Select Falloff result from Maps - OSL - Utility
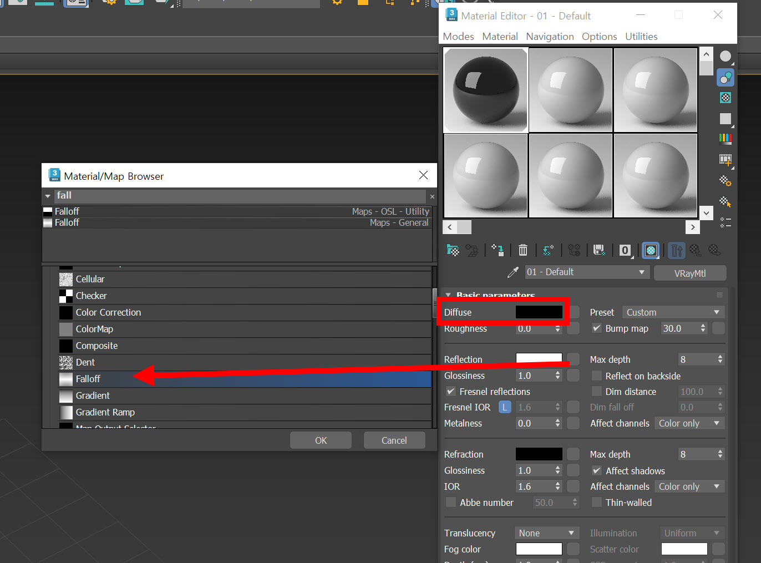The height and width of the screenshot is (563, 761). 237,211
